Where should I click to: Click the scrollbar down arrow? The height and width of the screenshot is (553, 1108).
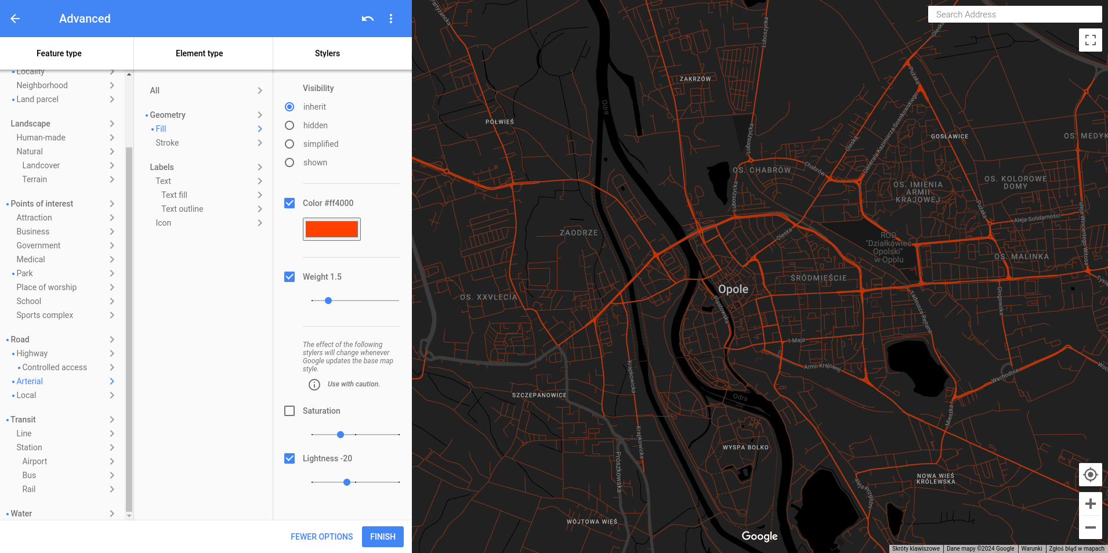click(129, 515)
